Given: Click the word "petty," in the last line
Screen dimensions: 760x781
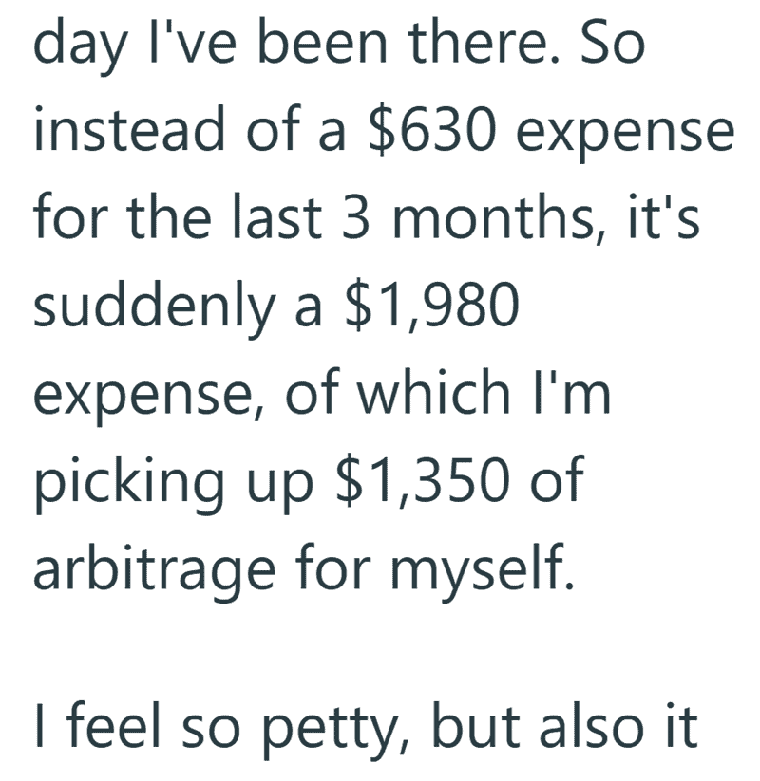Looking at the screenshot, I should 336,730.
